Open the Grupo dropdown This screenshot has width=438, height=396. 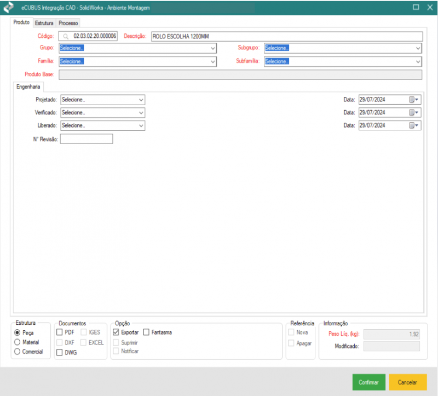coord(138,48)
